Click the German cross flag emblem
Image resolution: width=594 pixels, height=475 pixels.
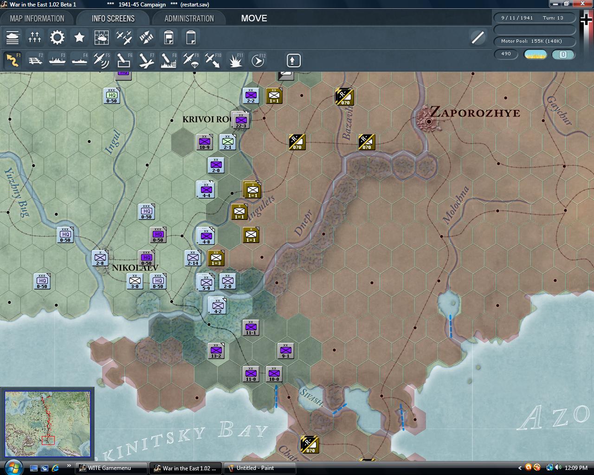tap(586, 20)
